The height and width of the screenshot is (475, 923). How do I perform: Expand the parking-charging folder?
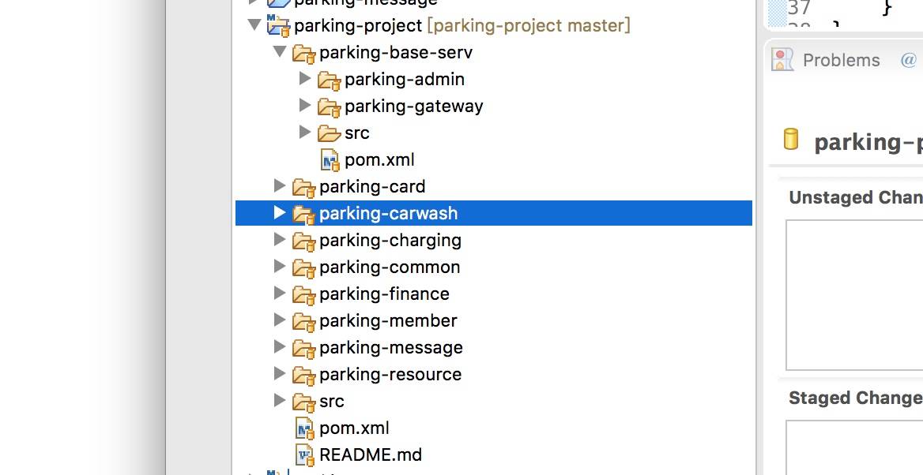(x=279, y=239)
